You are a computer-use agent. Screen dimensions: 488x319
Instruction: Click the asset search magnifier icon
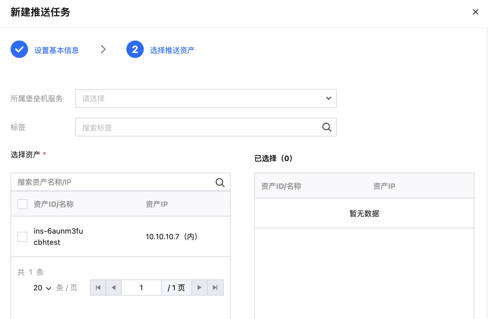[220, 182]
